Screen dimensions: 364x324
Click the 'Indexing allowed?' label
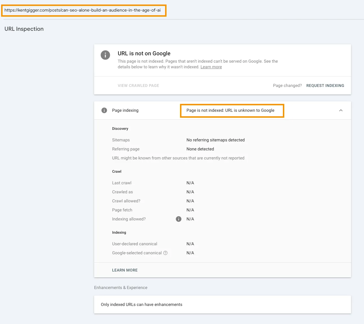pyautogui.click(x=129, y=219)
